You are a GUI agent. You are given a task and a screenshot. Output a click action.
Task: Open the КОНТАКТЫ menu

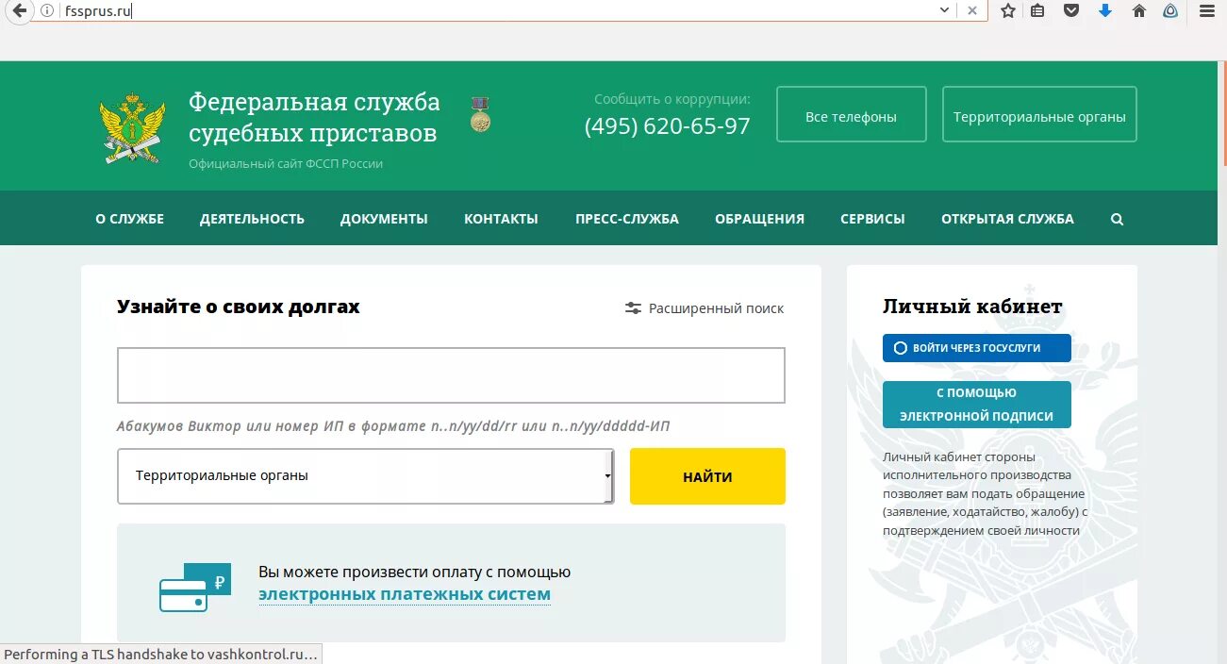501,219
